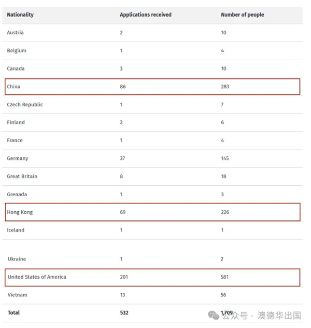The image size is (311, 328).
Task: Select the Germany row label
Action: click(x=18, y=158)
